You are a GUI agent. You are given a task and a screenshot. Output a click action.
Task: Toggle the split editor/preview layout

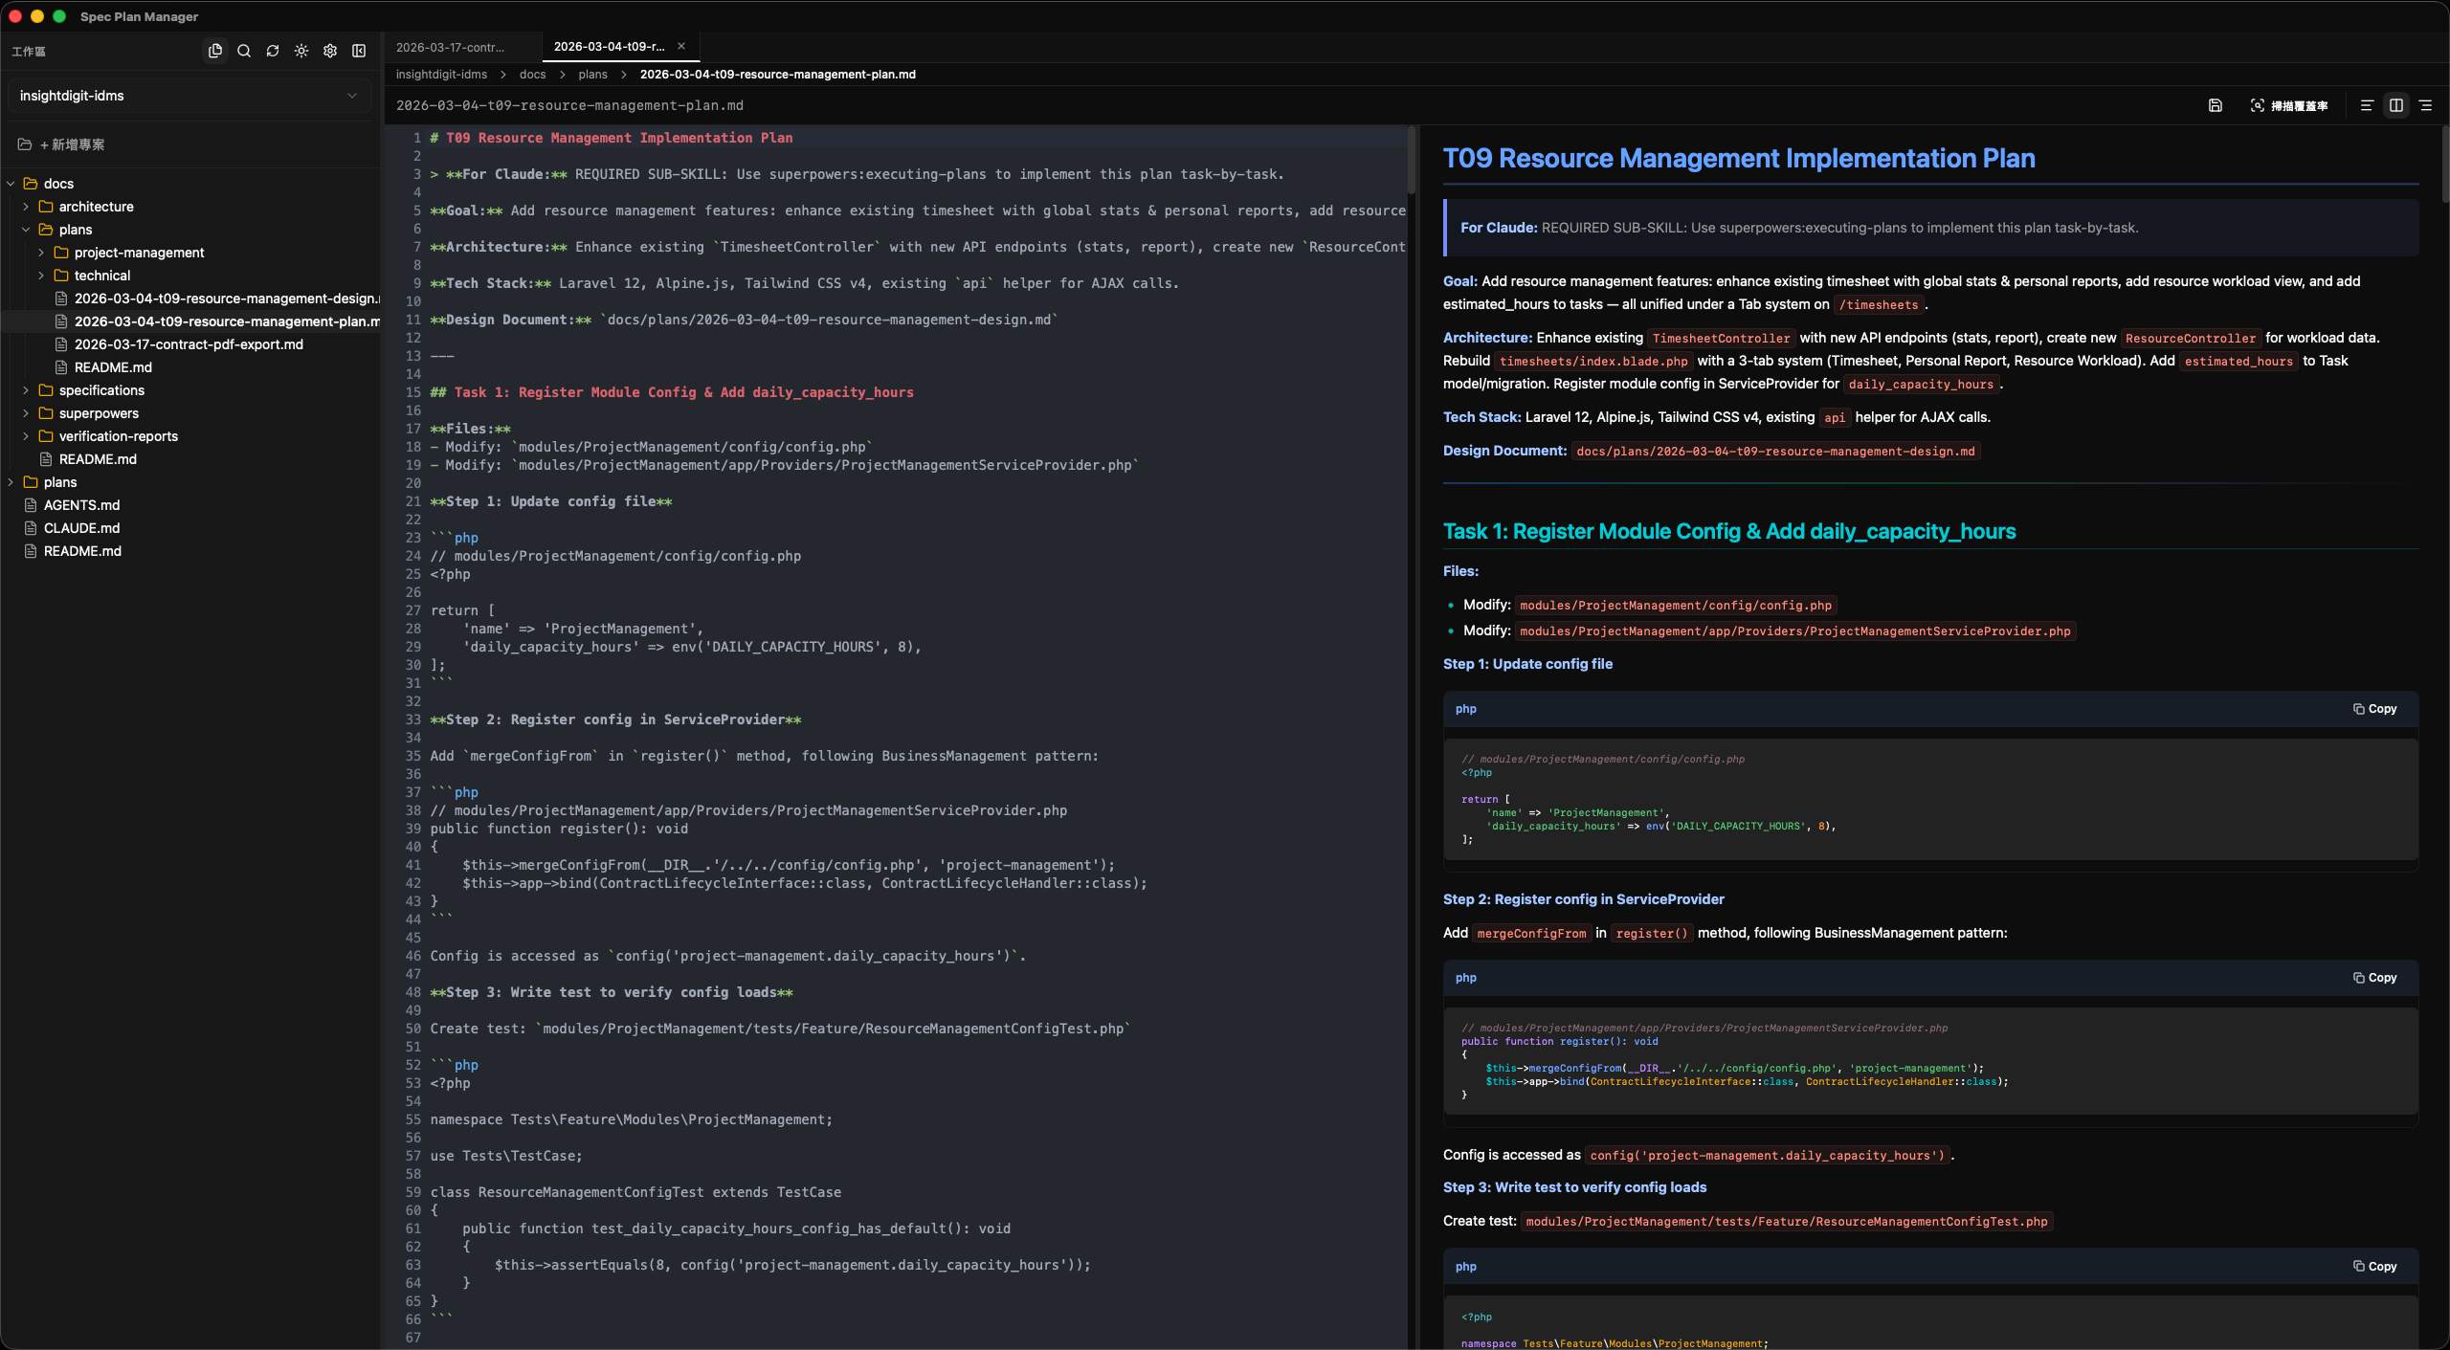pos(2395,105)
